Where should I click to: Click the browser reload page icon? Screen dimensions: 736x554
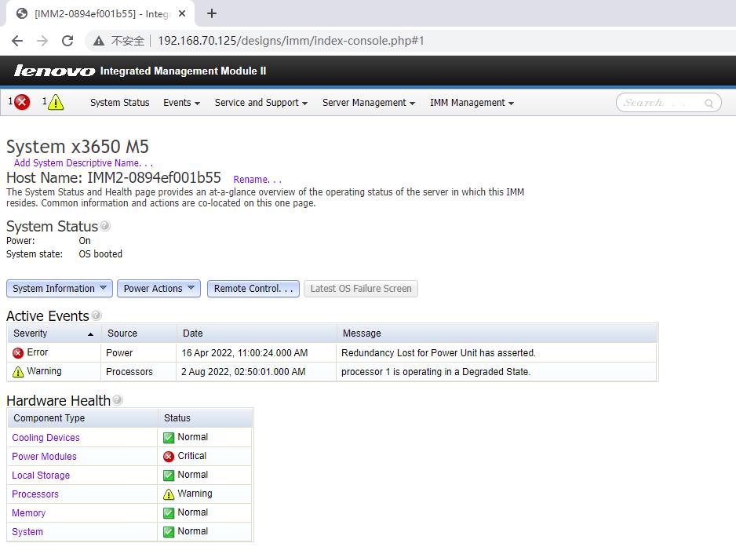[67, 41]
